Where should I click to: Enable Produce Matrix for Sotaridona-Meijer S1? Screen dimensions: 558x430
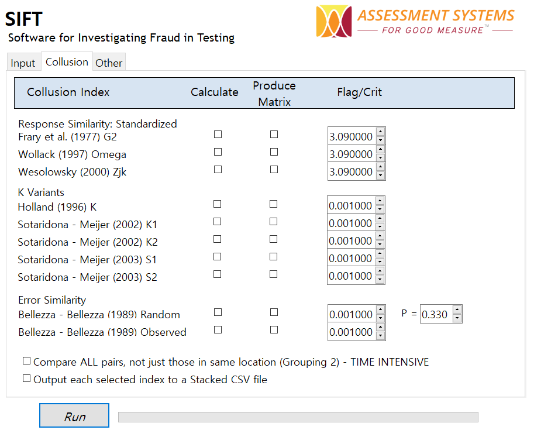pos(273,257)
